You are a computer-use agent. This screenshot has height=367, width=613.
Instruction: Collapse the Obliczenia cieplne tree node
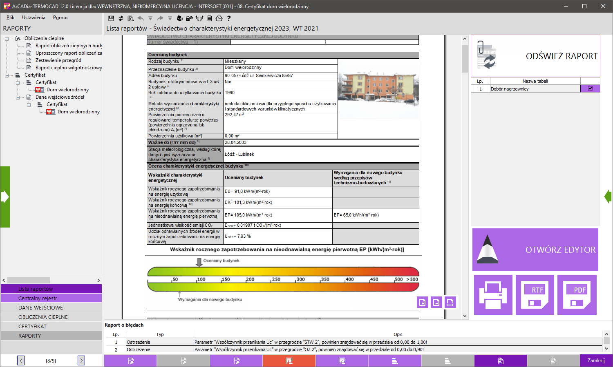coord(7,39)
